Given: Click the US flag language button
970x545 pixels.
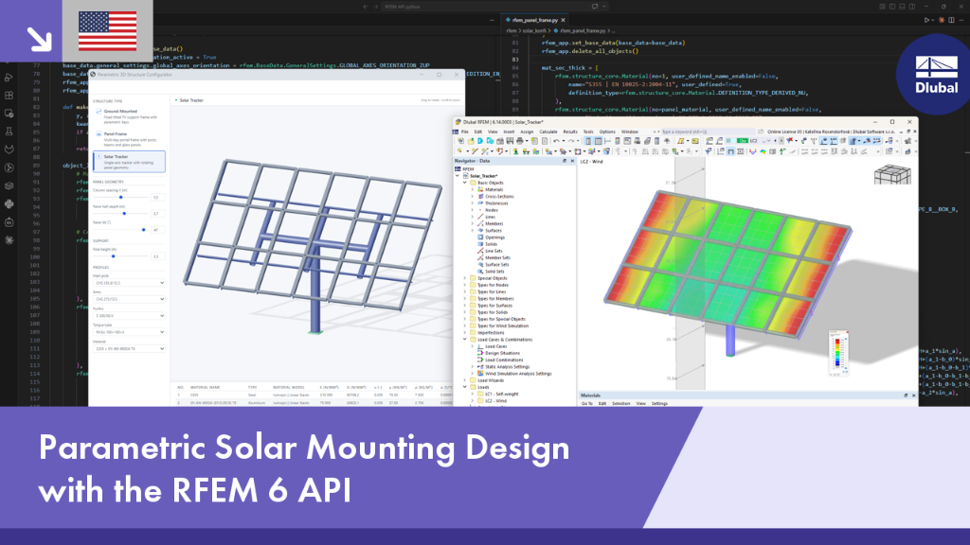Looking at the screenshot, I should point(108,31).
